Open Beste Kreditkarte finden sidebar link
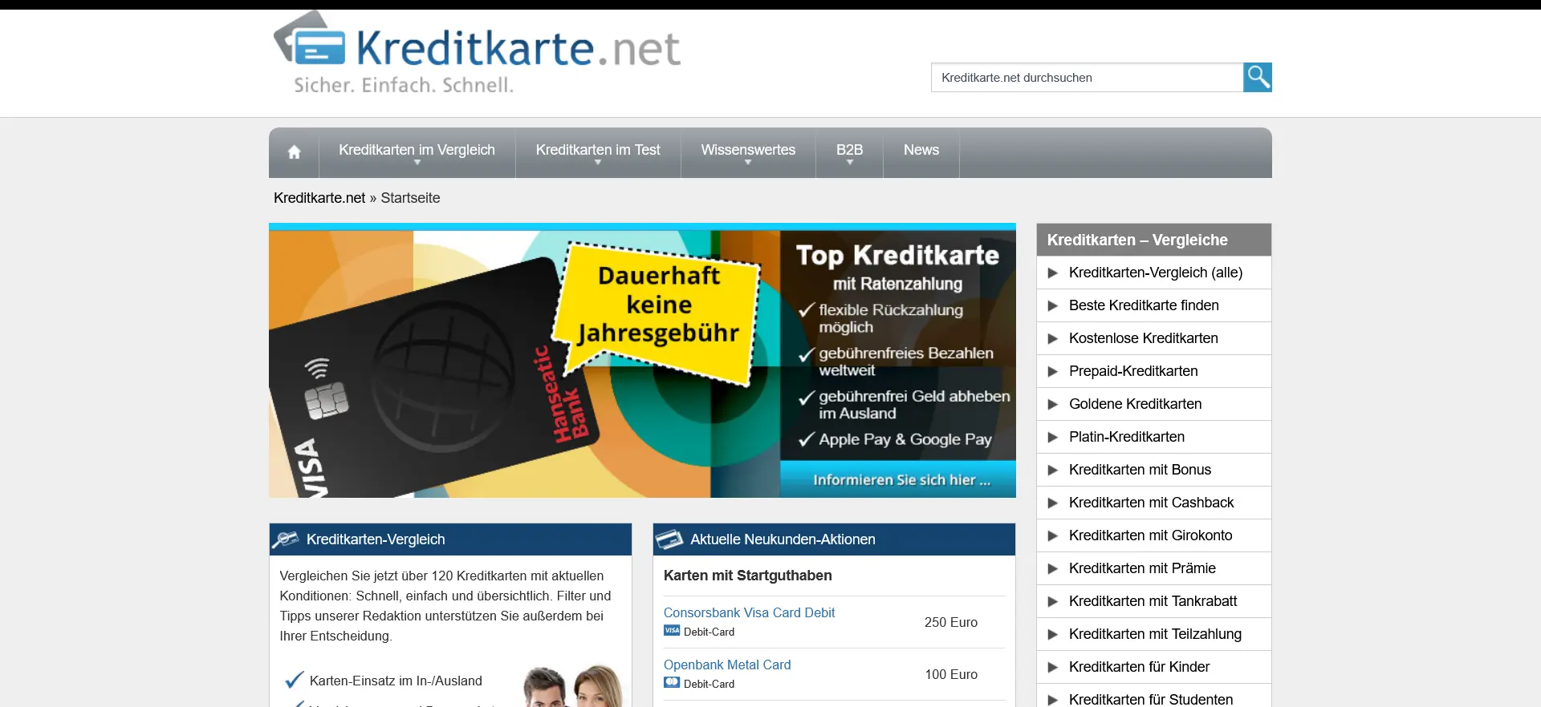Viewport: 1541px width, 707px height. point(1144,305)
